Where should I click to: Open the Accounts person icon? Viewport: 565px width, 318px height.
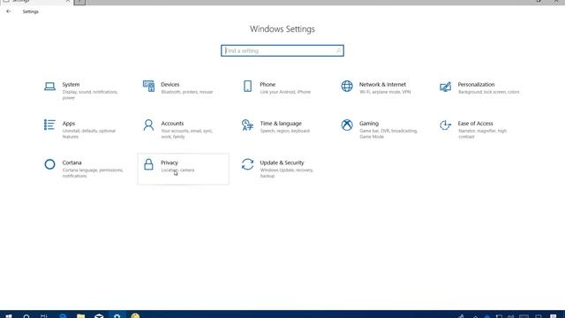(148, 125)
